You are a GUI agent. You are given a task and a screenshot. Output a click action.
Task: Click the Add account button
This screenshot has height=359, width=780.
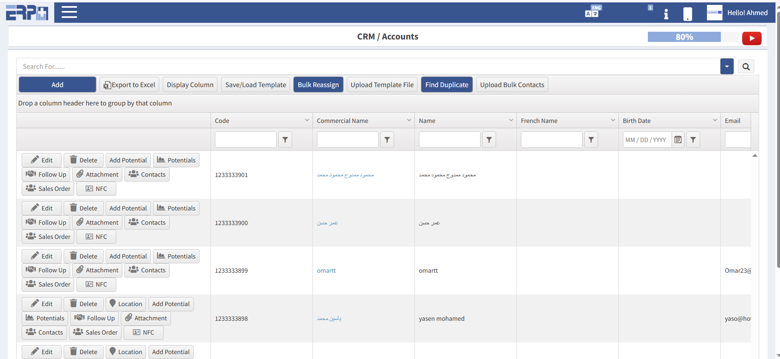58,85
